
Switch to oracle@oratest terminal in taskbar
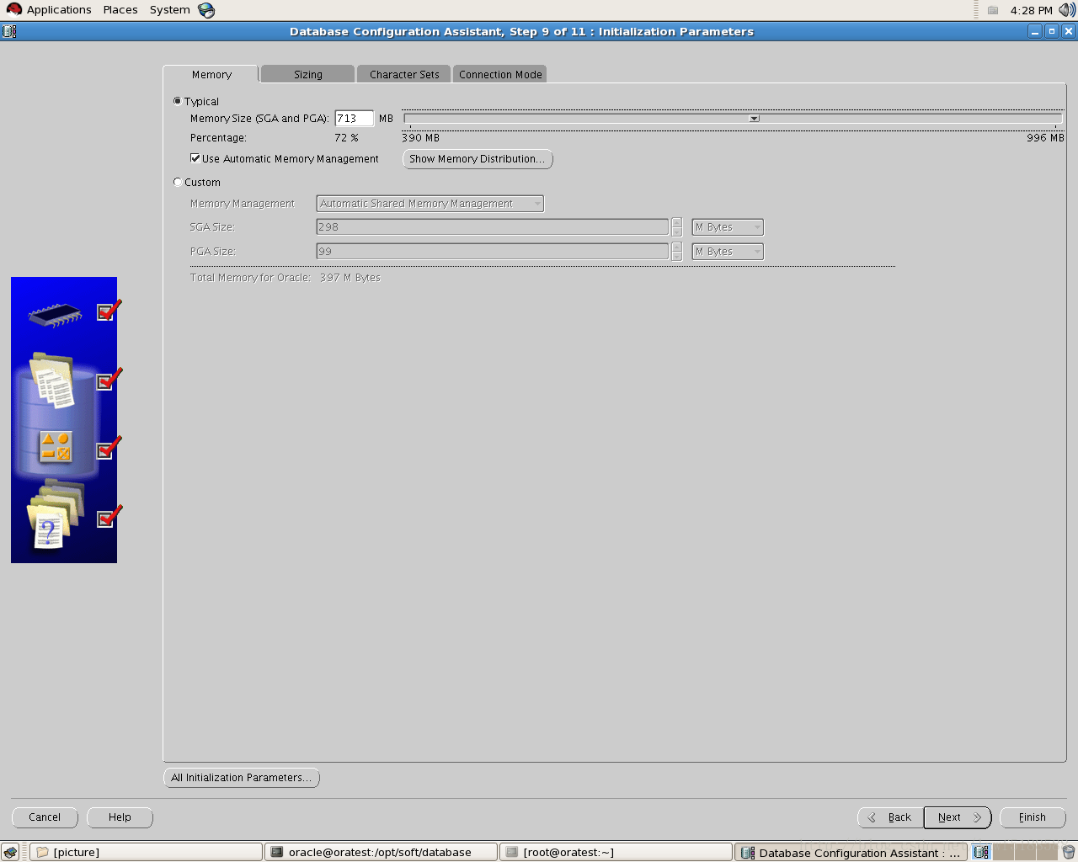381,853
